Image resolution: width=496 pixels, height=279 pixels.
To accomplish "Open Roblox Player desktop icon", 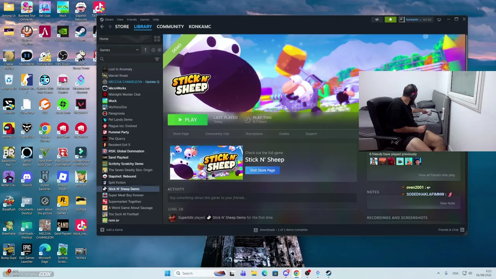I will 63,181.
